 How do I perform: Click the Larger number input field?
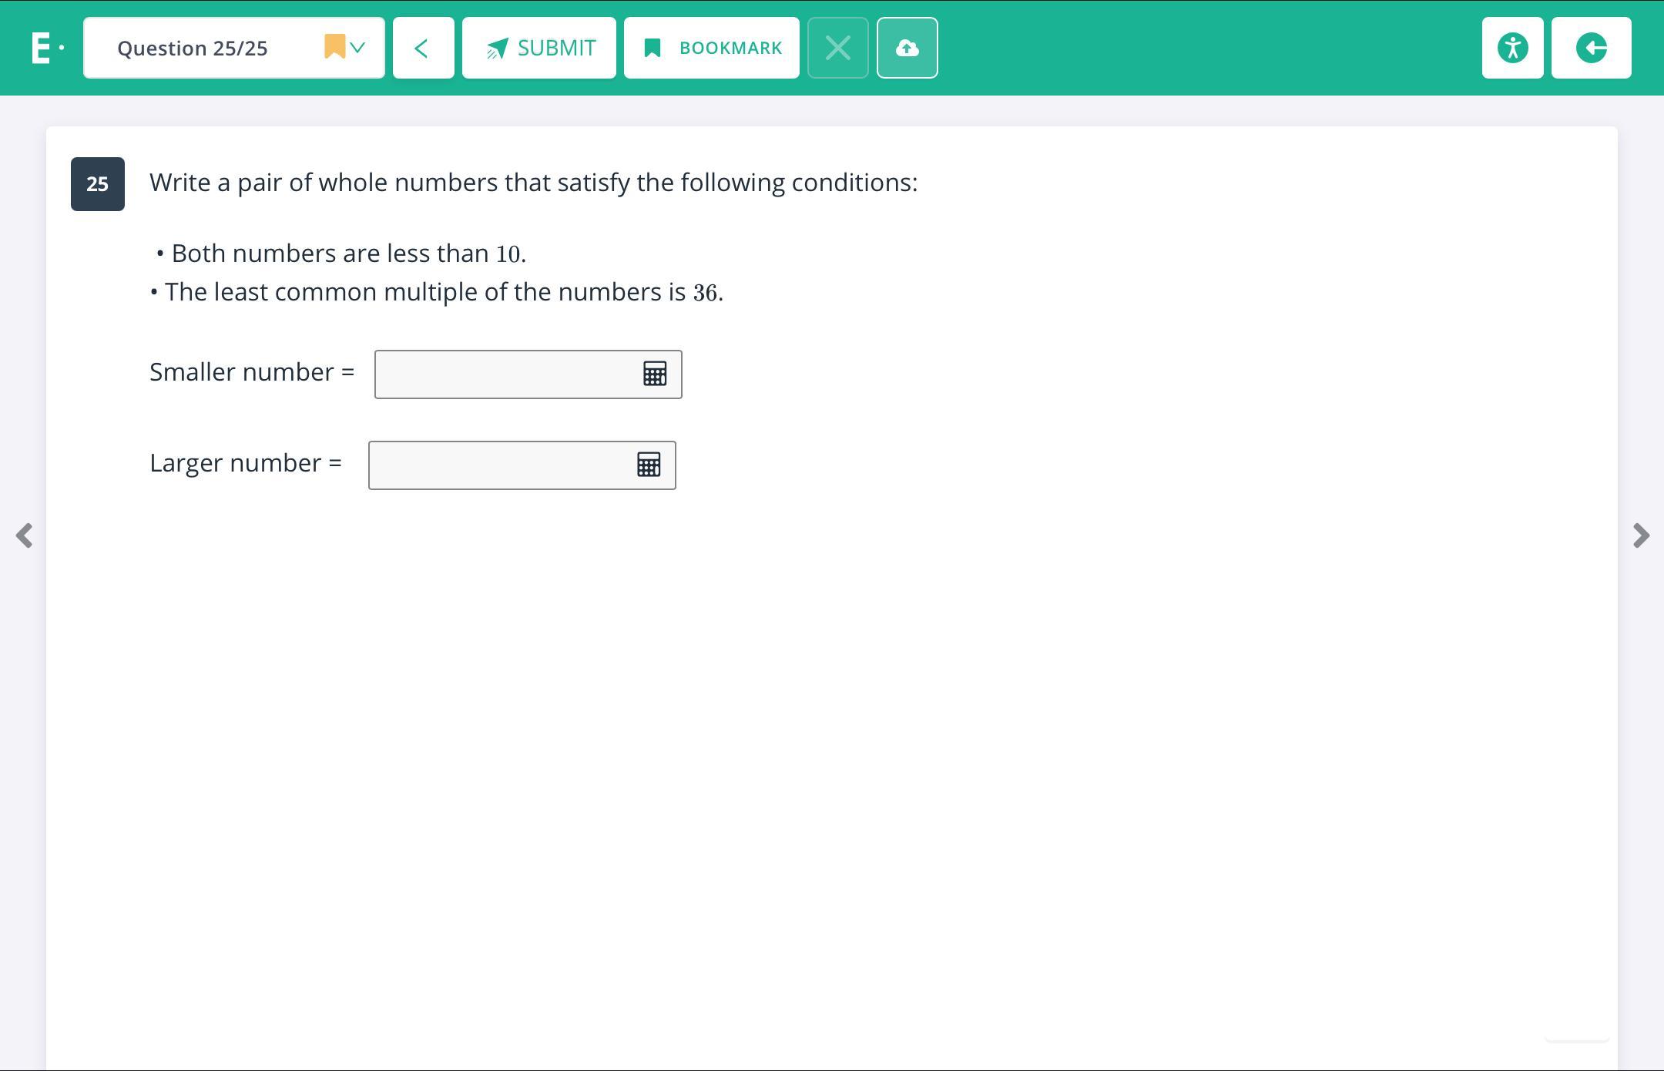[498, 465]
